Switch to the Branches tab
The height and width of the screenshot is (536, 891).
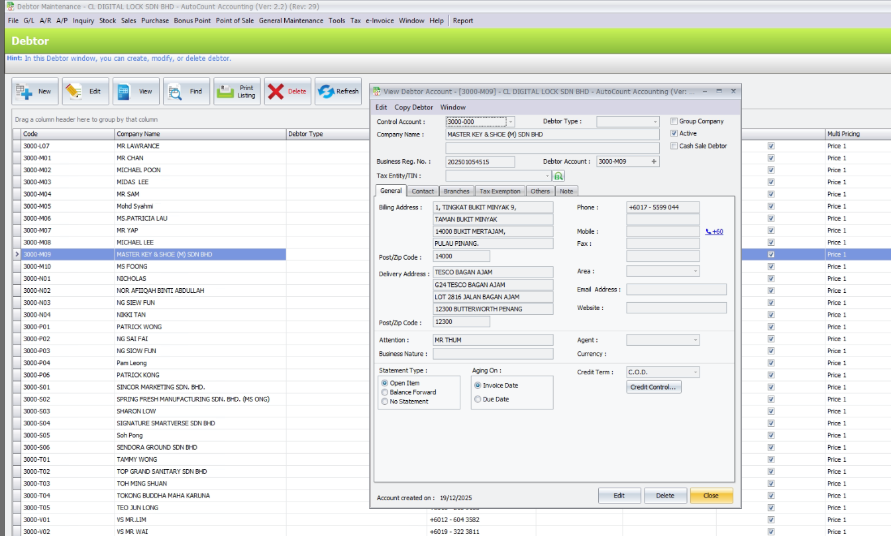[456, 191]
